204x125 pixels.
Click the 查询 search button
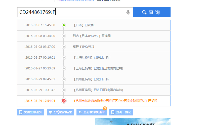[x=152, y=12]
